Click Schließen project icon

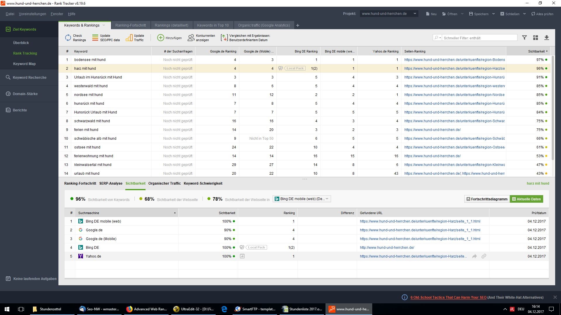click(x=502, y=14)
